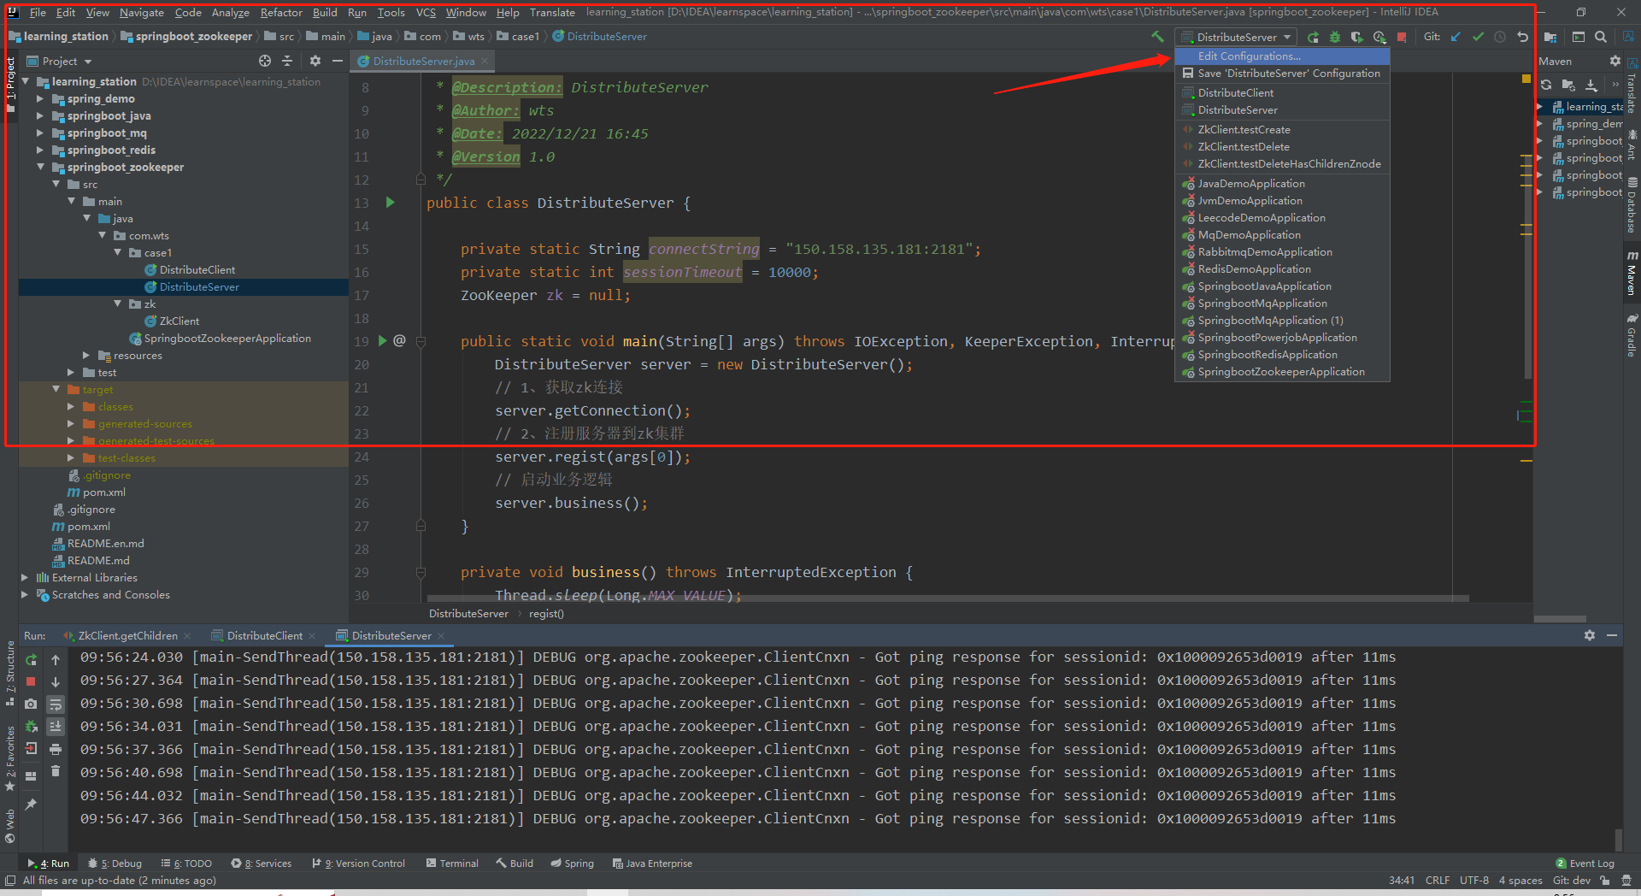
Task: Click yellow warning marker atop error stripe
Action: point(1526,78)
